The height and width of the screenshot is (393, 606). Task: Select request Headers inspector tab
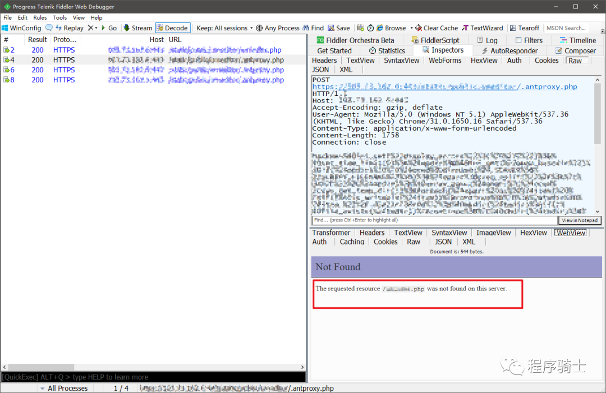[324, 60]
